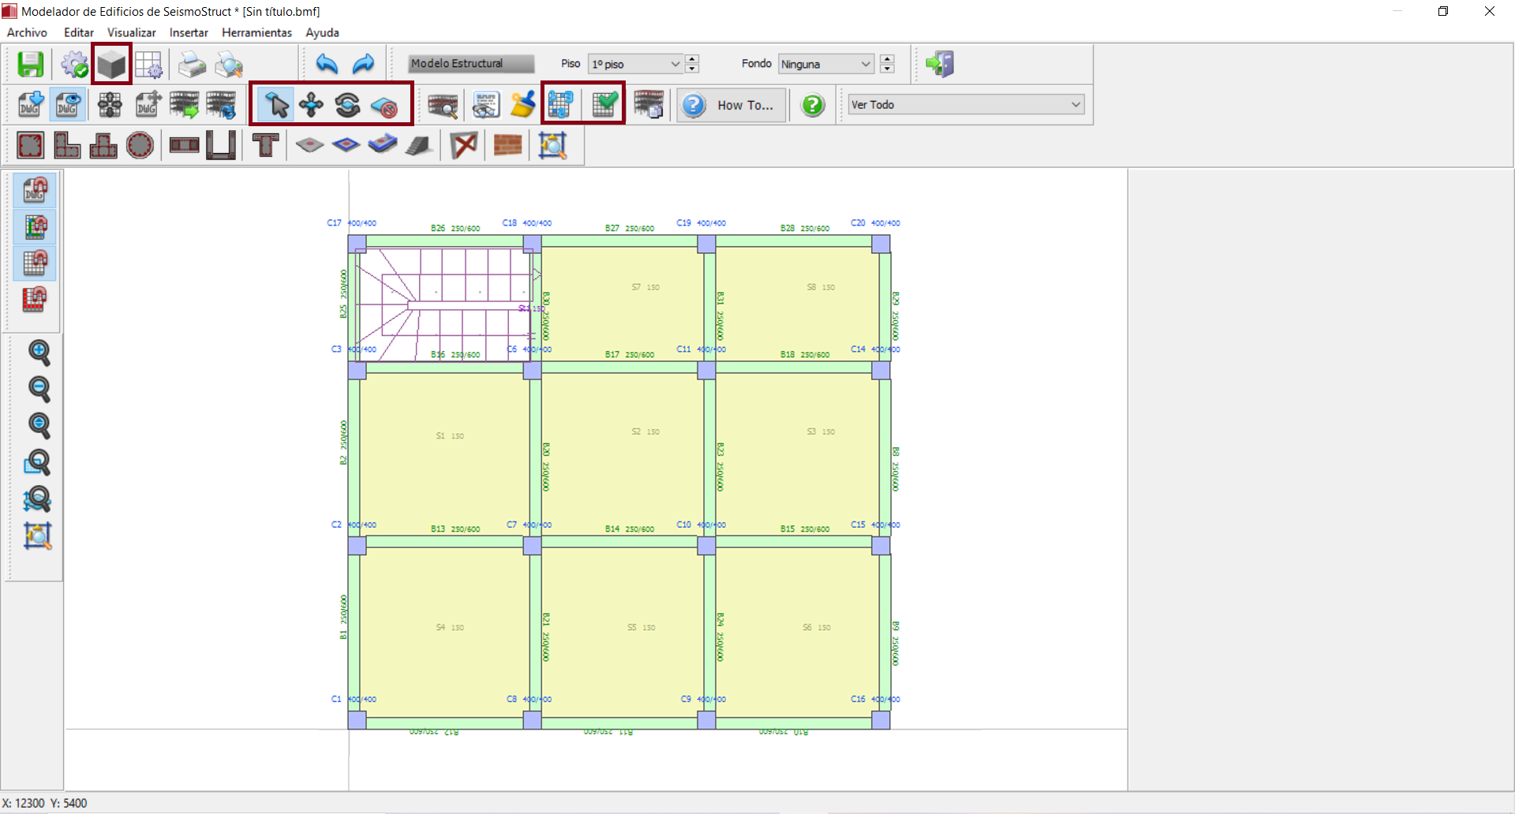This screenshot has width=1515, height=814.
Task: Insert an L-shaped column section
Action: (x=67, y=146)
